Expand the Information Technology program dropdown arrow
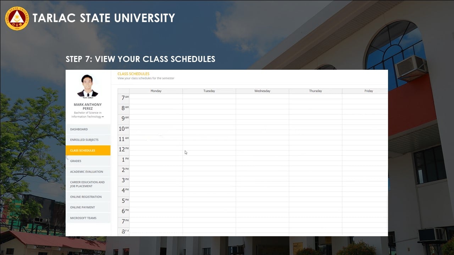 coord(103,117)
